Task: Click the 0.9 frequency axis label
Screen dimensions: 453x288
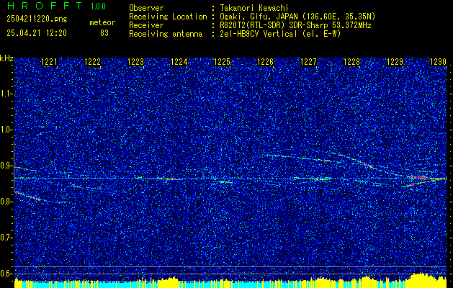Action: [6, 166]
